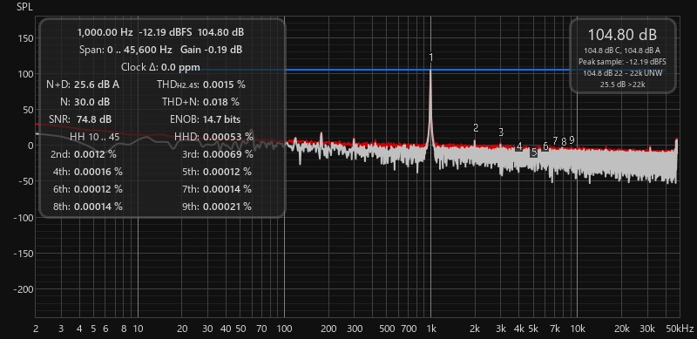Click the "Clock Δ: 0.0 ppm" readout
Image resolution: width=697 pixels, height=339 pixels.
click(160, 67)
